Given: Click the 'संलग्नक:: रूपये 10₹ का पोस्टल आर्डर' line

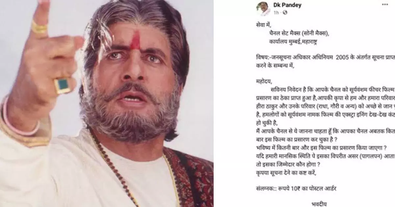Looking at the screenshot, I should (296, 189).
